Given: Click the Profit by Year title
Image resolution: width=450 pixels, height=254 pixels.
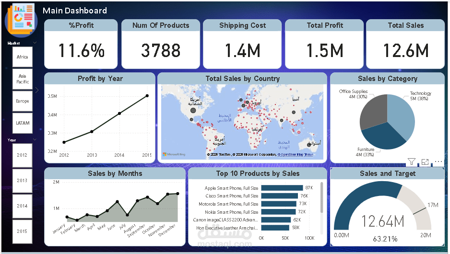Looking at the screenshot, I should click(x=100, y=79).
